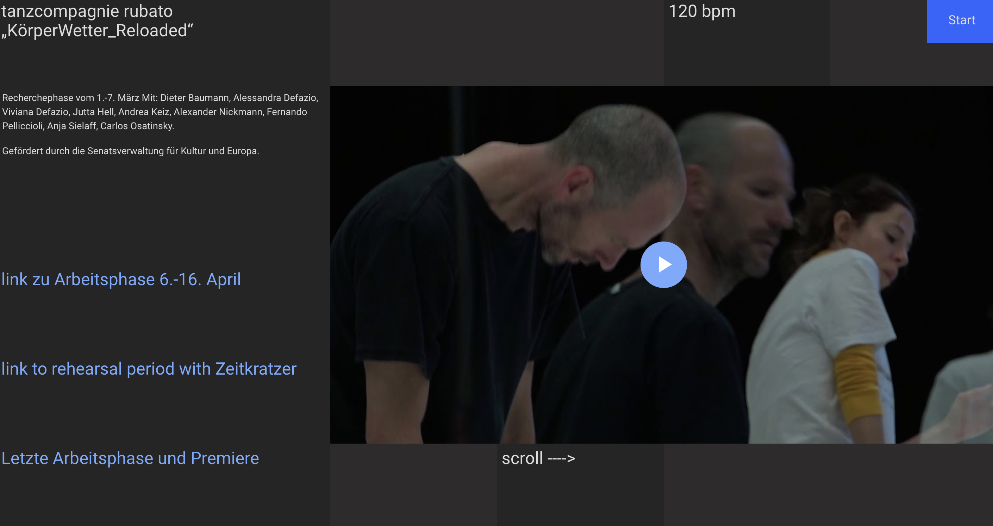Open link to rehearsal period with Zeitkratzer
Screen dimensions: 993x526
tap(149, 369)
